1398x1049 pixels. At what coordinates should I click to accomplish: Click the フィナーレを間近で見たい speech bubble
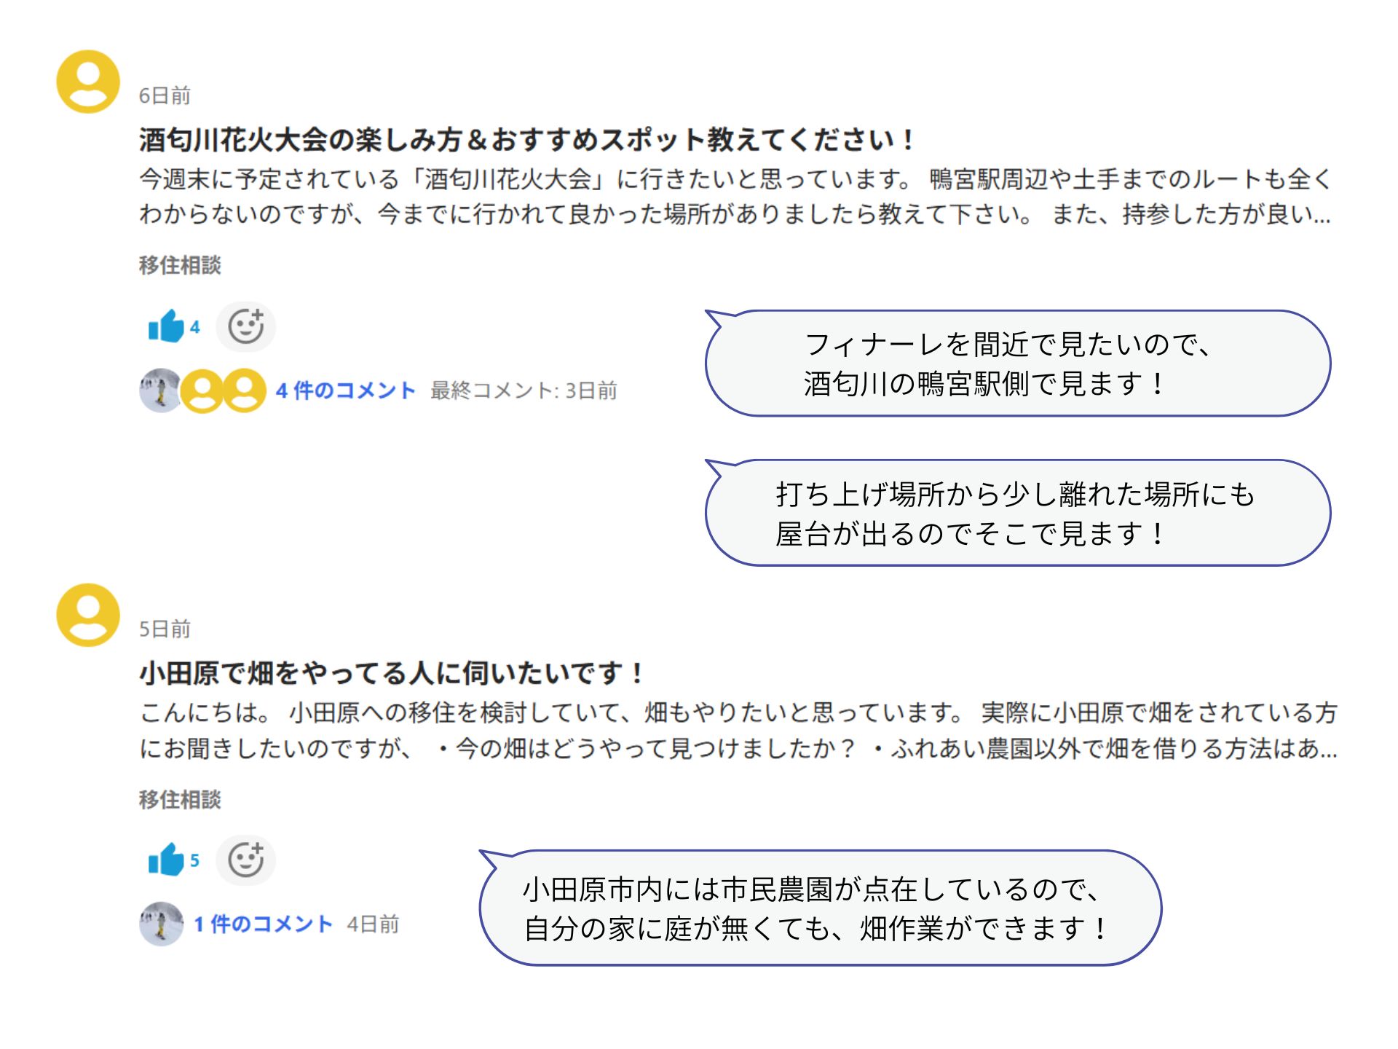1017,363
